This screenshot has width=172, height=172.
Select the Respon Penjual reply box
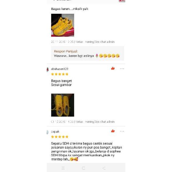[88, 53]
